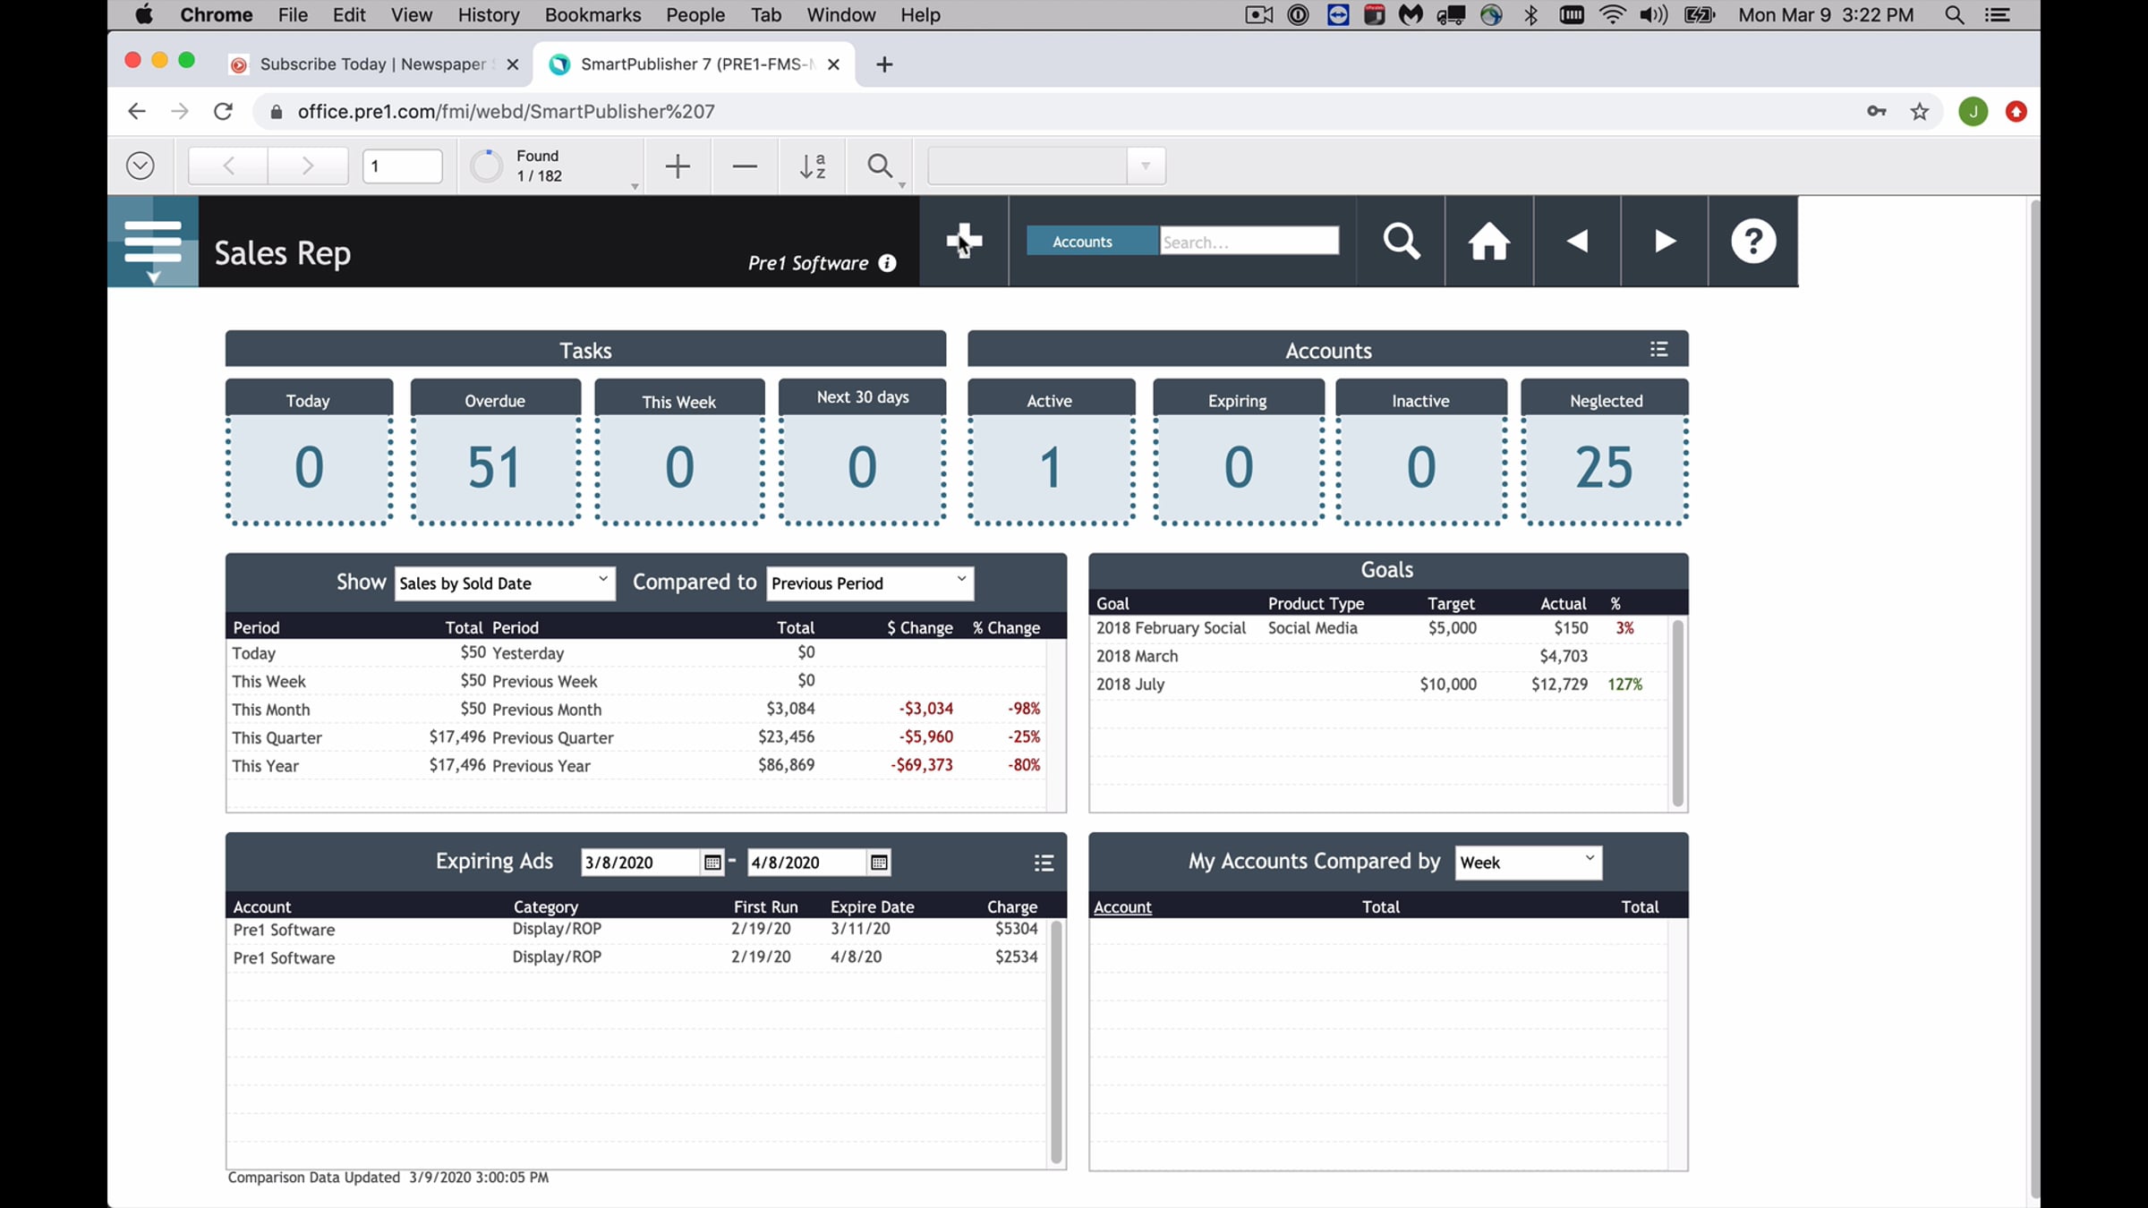Click the Goals panel scrollbar

[x=1677, y=713]
